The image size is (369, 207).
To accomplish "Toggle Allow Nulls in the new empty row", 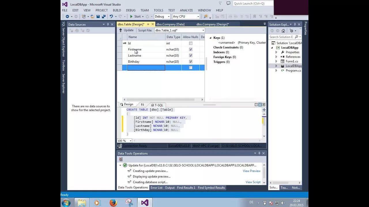I will pos(191,68).
